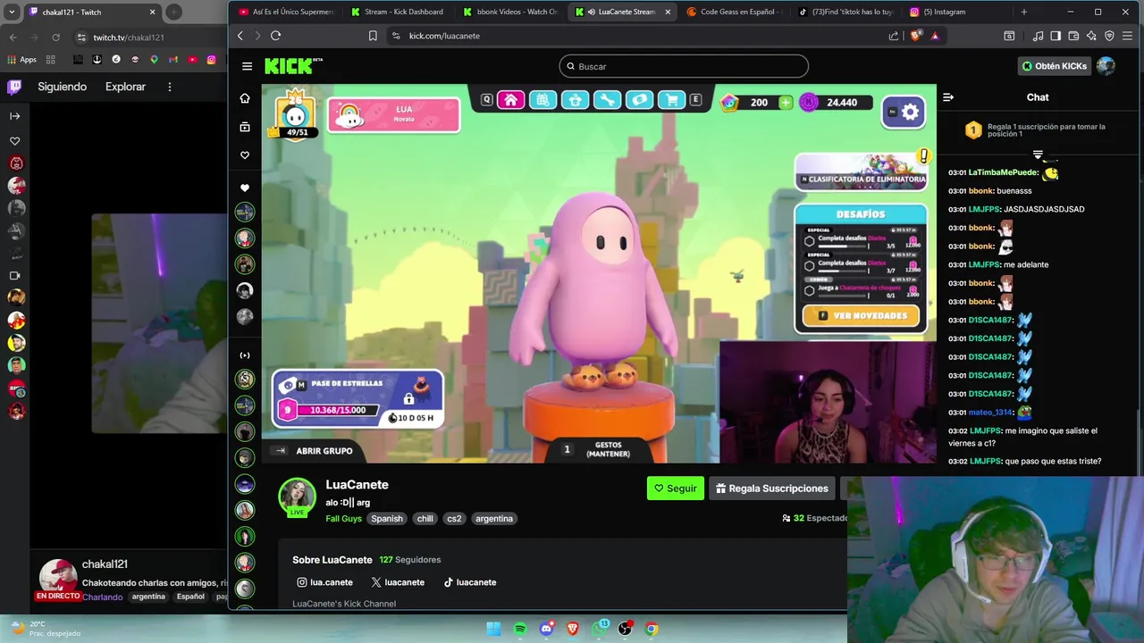The width and height of the screenshot is (1144, 643).
Task: Click the Twitch logo icon
Action: [14, 87]
